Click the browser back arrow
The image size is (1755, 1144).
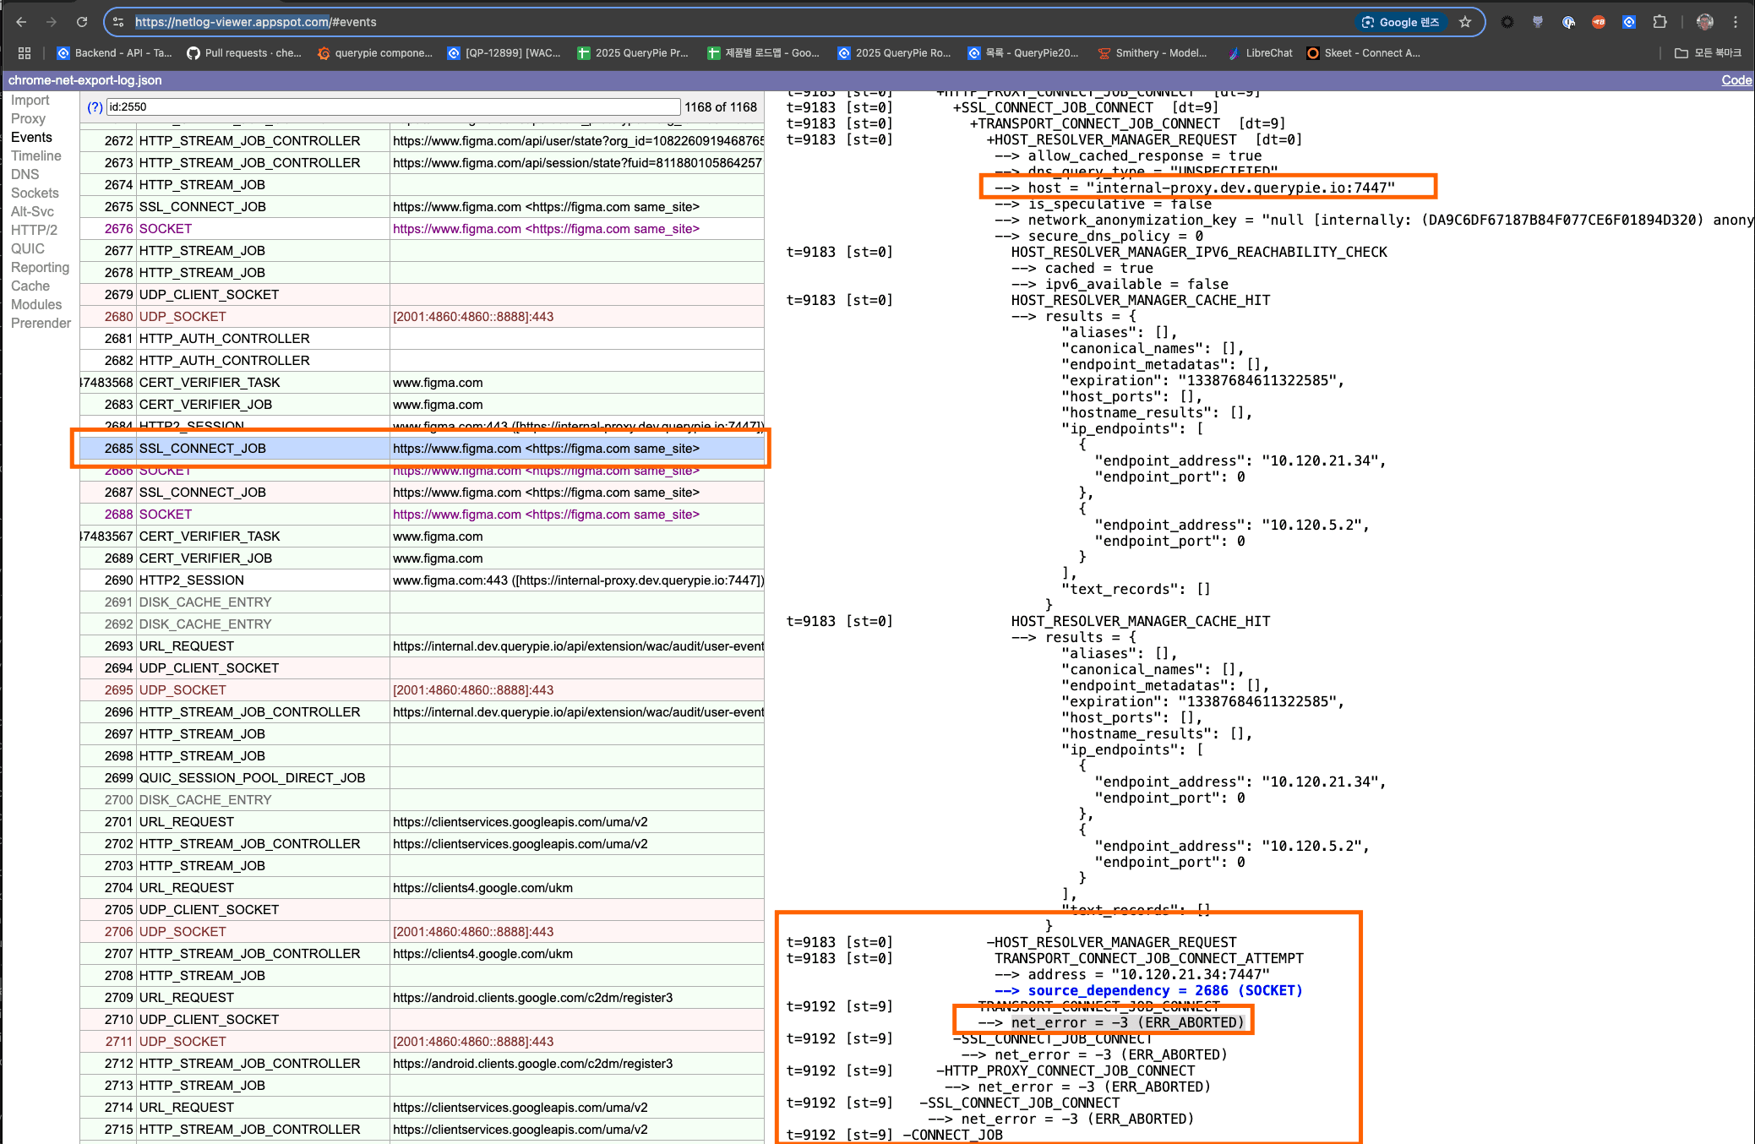coord(22,22)
